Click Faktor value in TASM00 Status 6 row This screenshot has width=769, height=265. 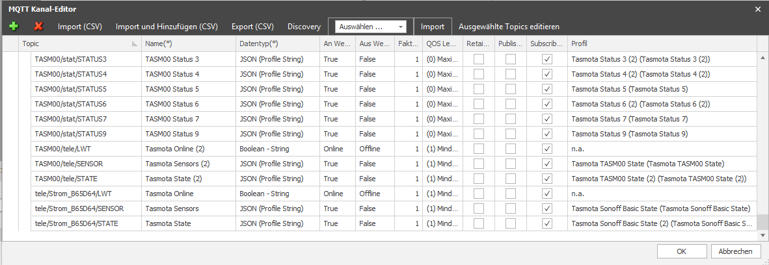[409, 104]
